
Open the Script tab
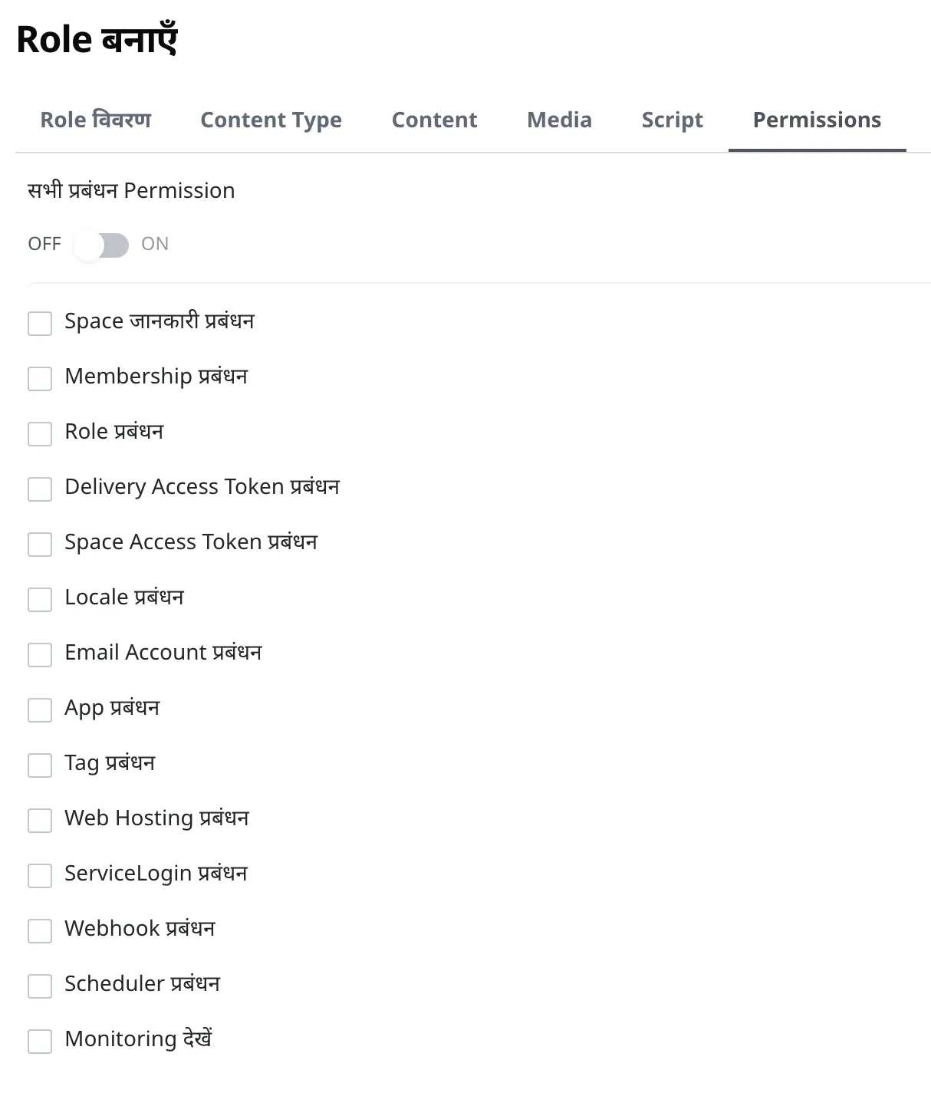pyautogui.click(x=672, y=120)
